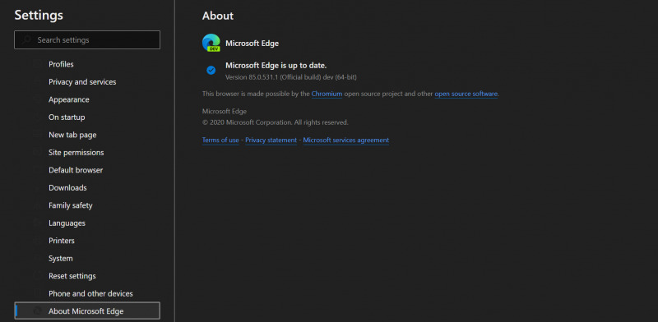
Task: Follow the open source software link
Action: click(466, 94)
